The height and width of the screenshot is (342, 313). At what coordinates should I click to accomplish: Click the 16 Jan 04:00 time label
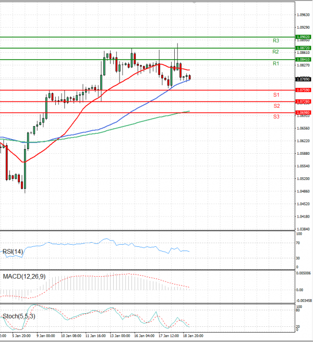(x=145, y=336)
